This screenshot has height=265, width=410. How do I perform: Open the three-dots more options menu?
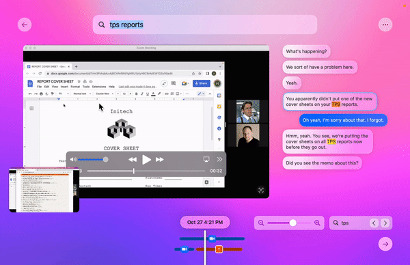(x=385, y=25)
